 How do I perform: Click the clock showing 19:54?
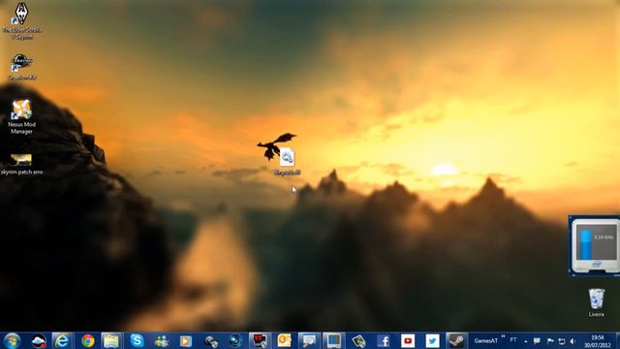598,341
